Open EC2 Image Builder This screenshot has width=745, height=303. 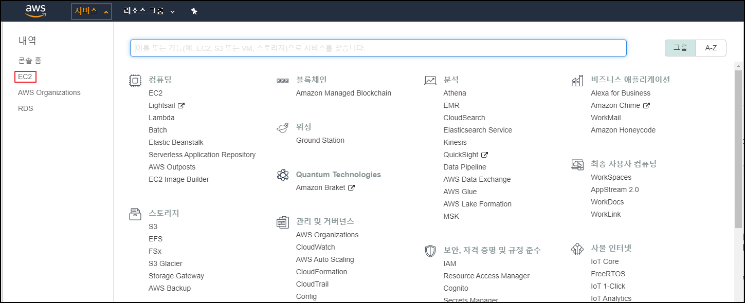coord(179,179)
